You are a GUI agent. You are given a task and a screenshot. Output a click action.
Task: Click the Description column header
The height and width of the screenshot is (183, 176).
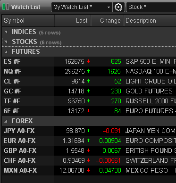(x=150, y=21)
